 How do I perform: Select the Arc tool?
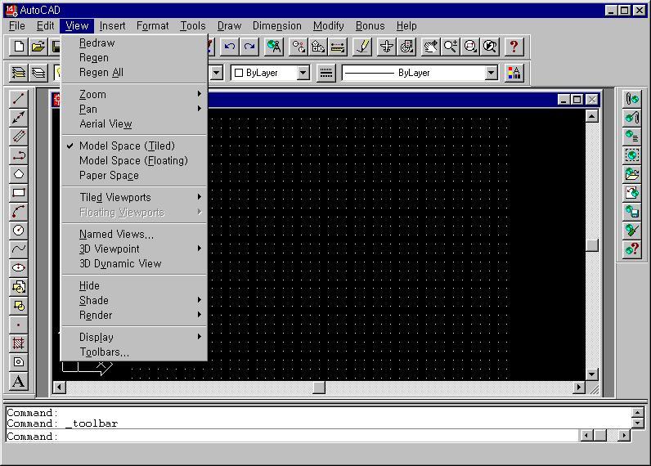click(x=19, y=211)
